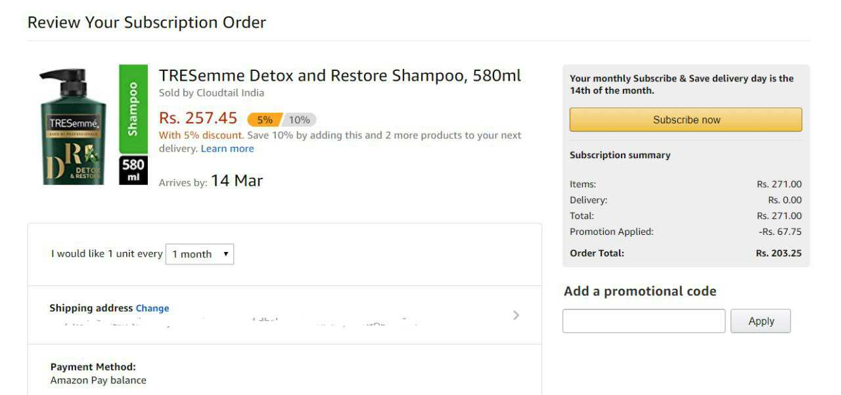This screenshot has width=841, height=395.
Task: Expand shipping address with the right chevron
Action: 516,316
